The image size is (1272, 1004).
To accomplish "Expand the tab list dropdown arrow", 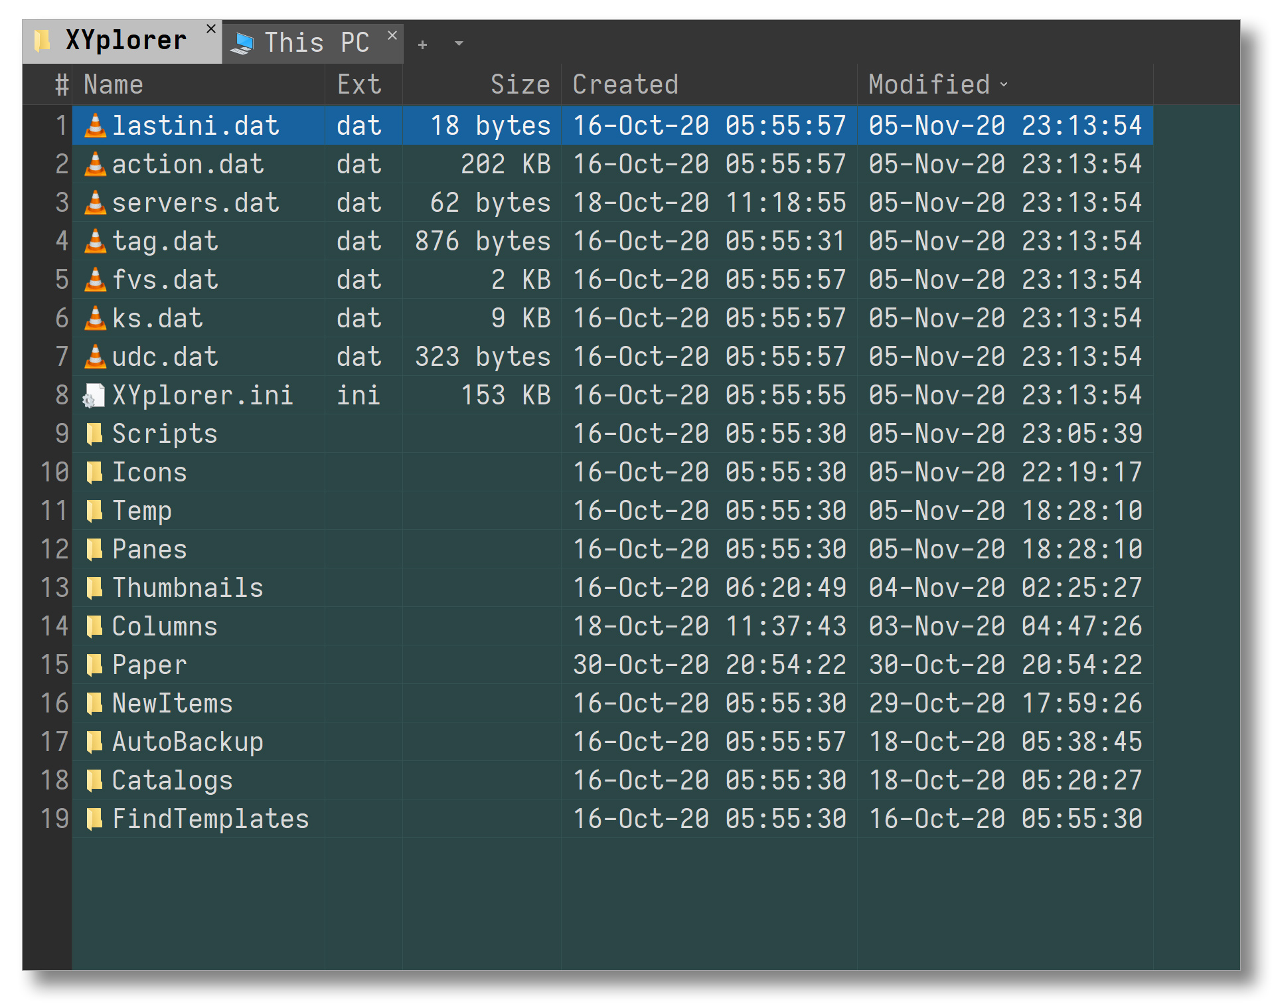I will point(459,44).
